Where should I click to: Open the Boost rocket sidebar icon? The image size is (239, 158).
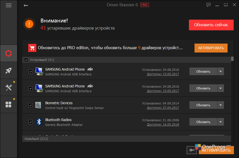click(x=9, y=71)
